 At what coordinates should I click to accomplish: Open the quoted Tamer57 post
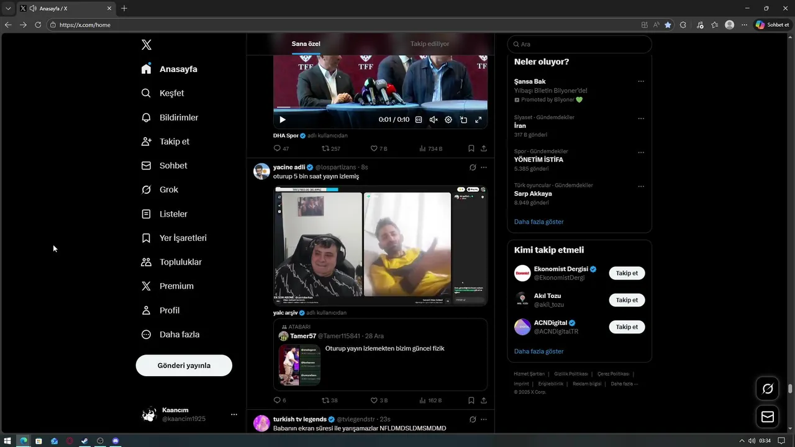381,354
